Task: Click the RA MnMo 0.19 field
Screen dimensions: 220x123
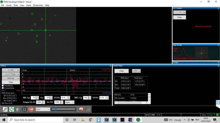Action: click(x=64, y=98)
